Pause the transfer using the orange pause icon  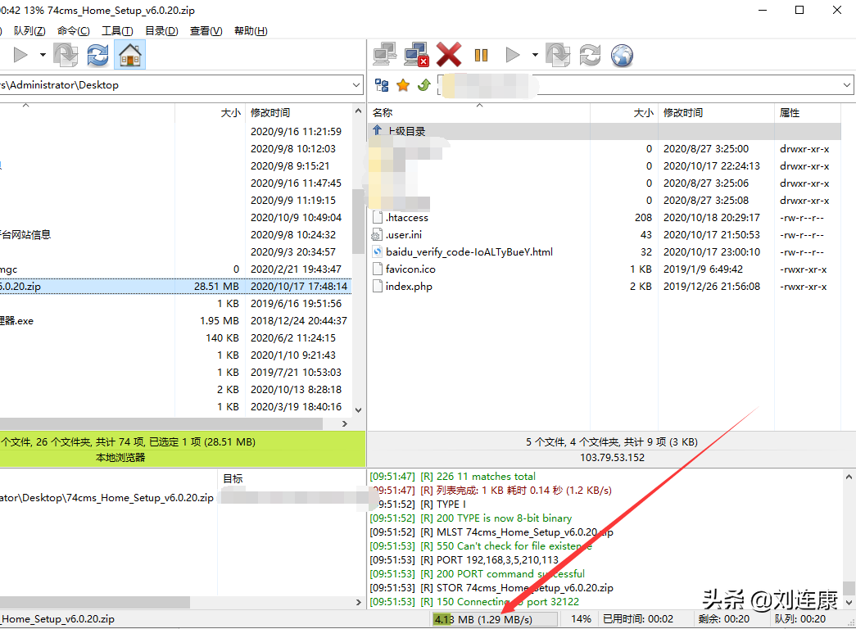[481, 56]
